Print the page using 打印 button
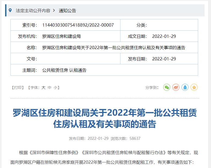Viewport: 211px width, 168px height. pyautogui.click(x=18, y=87)
